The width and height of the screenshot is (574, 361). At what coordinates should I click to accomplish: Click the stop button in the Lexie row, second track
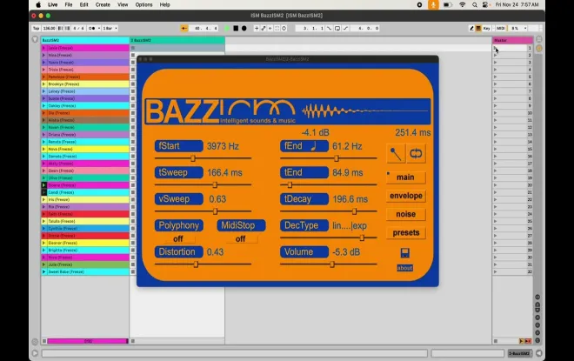point(133,48)
